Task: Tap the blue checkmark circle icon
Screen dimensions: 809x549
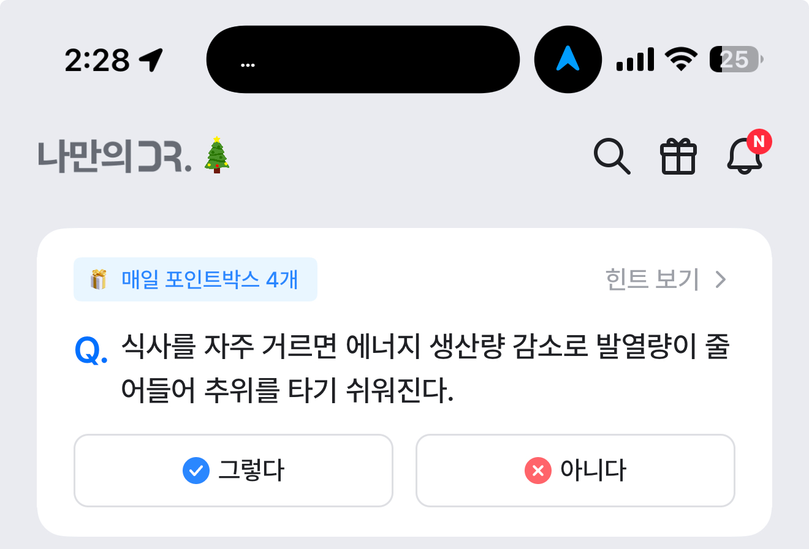Action: [196, 471]
